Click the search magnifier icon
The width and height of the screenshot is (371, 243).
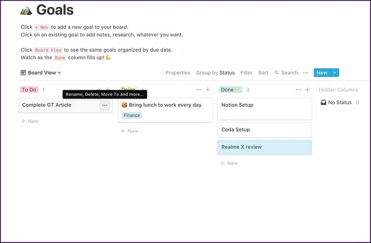[276, 73]
